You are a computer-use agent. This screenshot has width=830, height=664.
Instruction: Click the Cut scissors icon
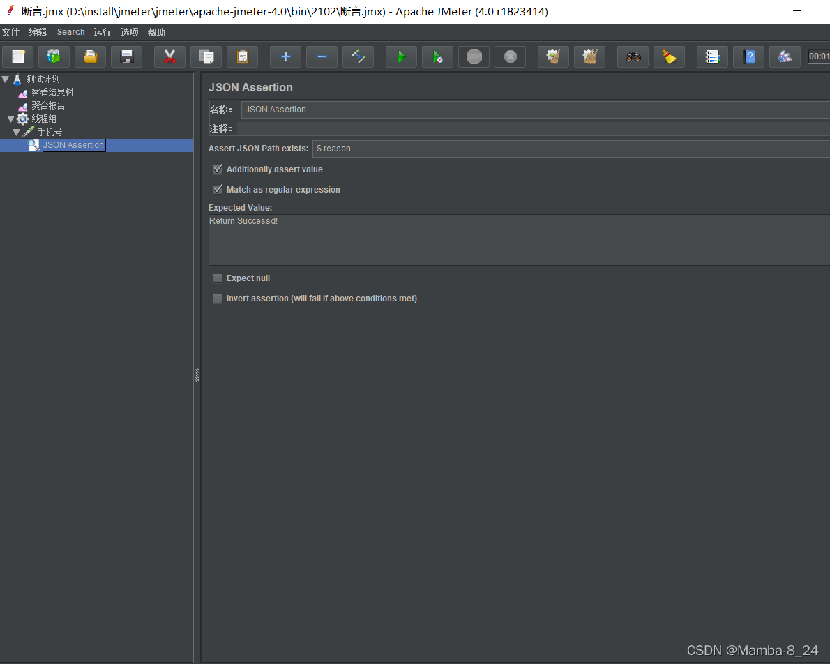click(169, 56)
